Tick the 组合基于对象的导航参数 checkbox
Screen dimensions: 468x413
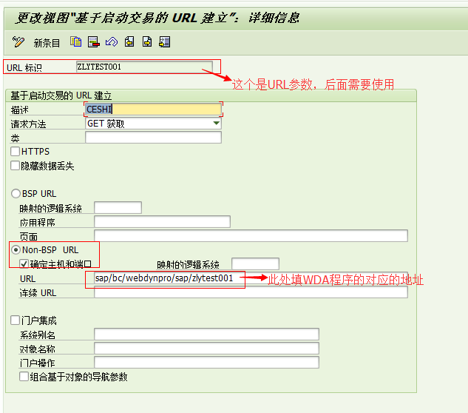pyautogui.click(x=24, y=377)
